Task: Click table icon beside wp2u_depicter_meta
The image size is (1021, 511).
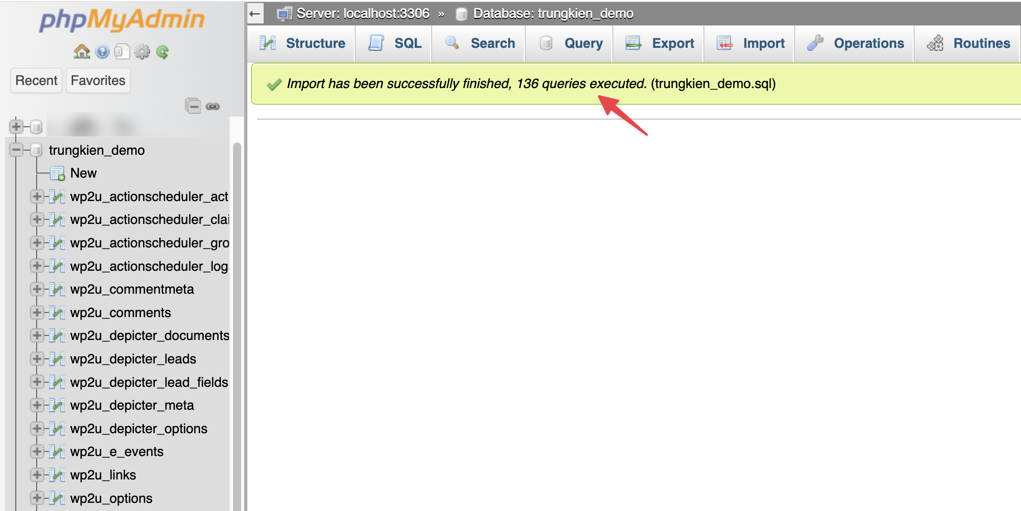Action: [57, 405]
